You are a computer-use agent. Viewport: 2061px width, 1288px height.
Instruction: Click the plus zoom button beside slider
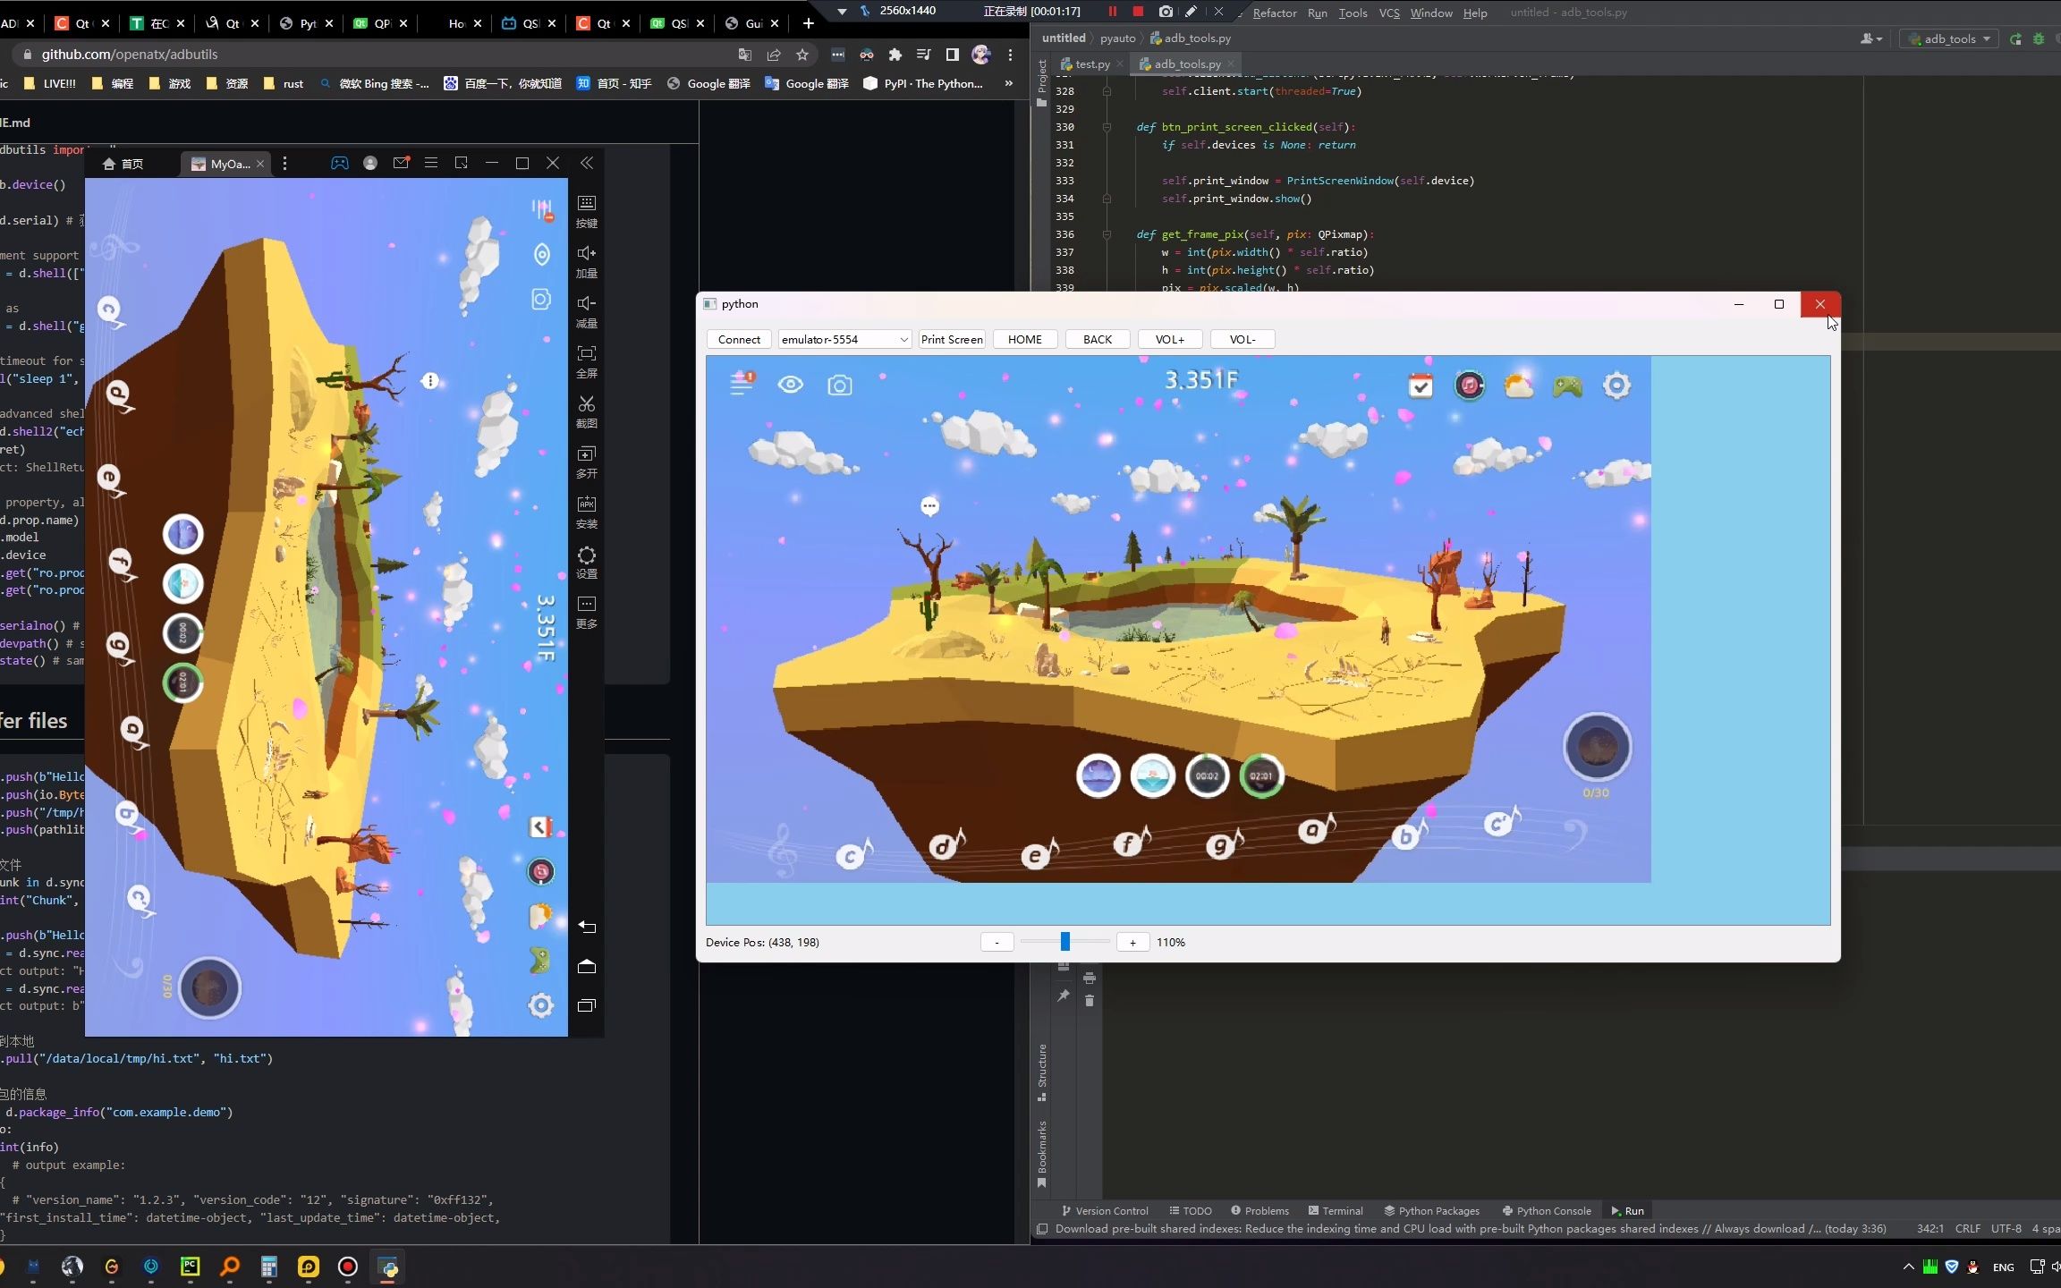1132,942
